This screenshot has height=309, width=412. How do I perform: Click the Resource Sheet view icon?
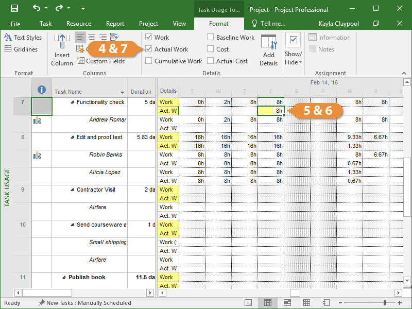click(306, 303)
